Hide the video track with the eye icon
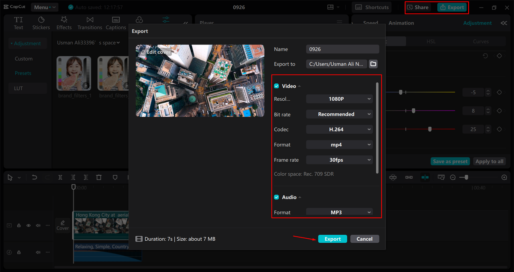 (29, 225)
